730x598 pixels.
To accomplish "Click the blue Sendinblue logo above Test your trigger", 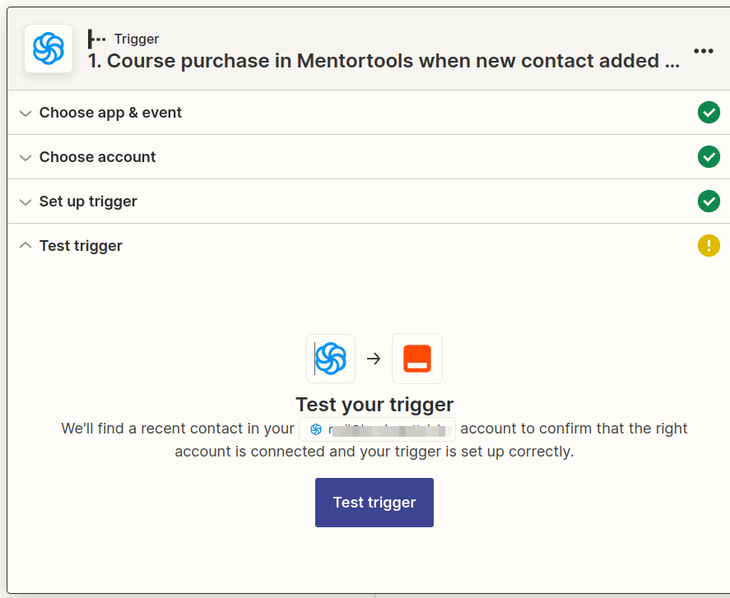I will (x=331, y=359).
